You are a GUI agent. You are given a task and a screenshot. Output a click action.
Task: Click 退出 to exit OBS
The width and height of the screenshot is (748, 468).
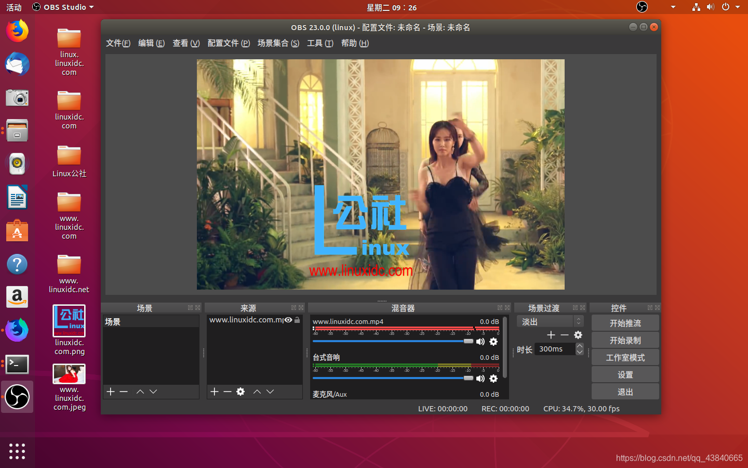pos(625,392)
